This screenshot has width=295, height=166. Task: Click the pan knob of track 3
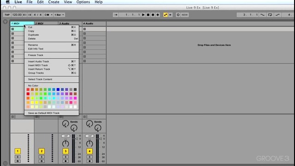pyautogui.click(x=65, y=143)
